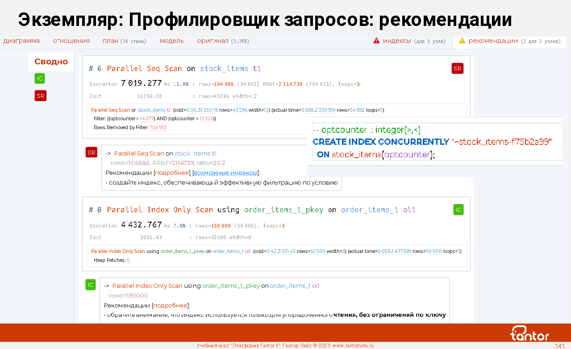Open the отношения tab
The height and width of the screenshot is (349, 571).
tap(71, 41)
